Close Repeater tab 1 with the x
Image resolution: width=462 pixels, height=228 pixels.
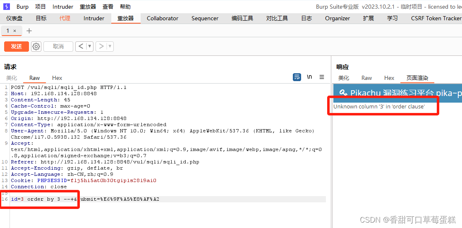[x=15, y=31]
